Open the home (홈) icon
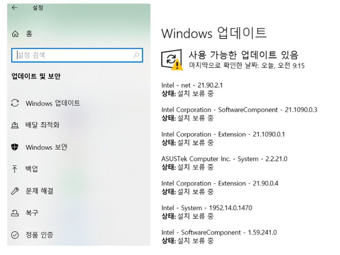Screen dimensions: 340x255 point(15,34)
